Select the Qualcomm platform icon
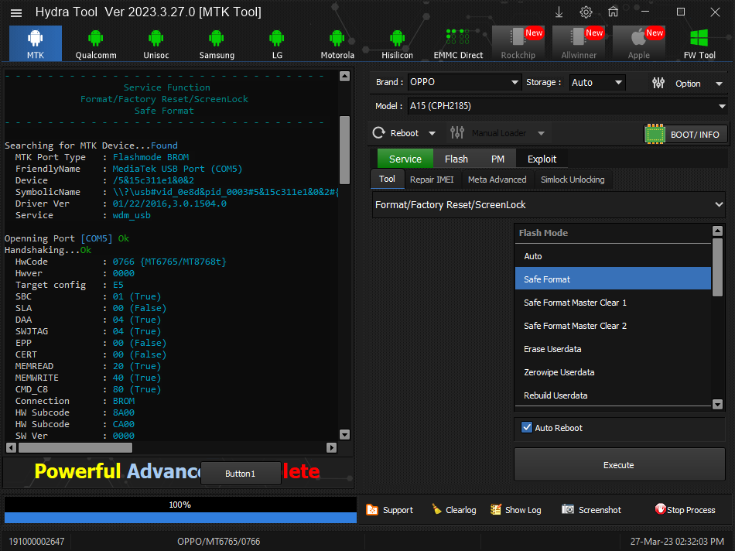This screenshot has height=551, width=735. tap(96, 43)
